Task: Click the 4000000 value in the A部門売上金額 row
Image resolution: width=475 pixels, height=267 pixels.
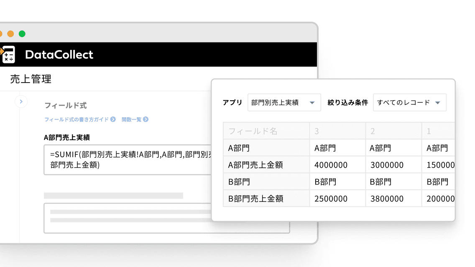Action: 331,165
